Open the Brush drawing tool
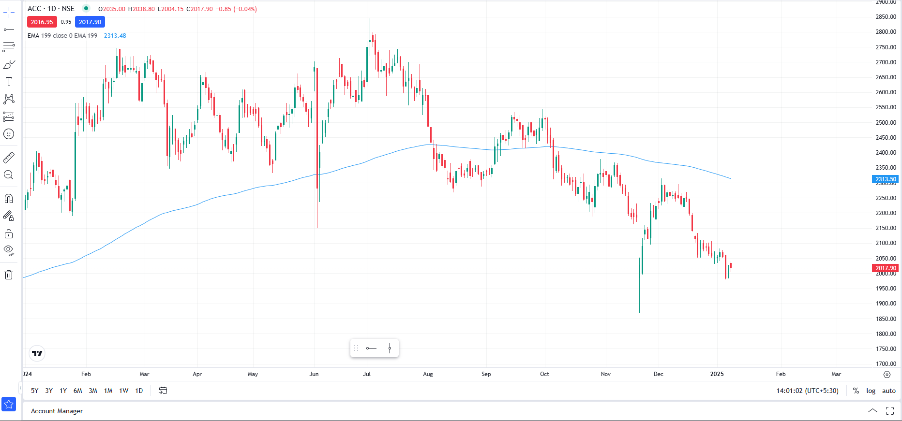This screenshot has height=421, width=902. coord(9,64)
